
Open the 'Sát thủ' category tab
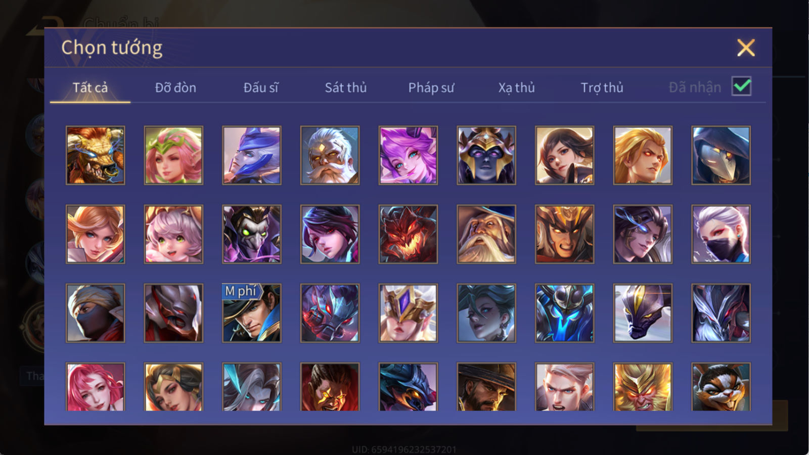tap(346, 87)
